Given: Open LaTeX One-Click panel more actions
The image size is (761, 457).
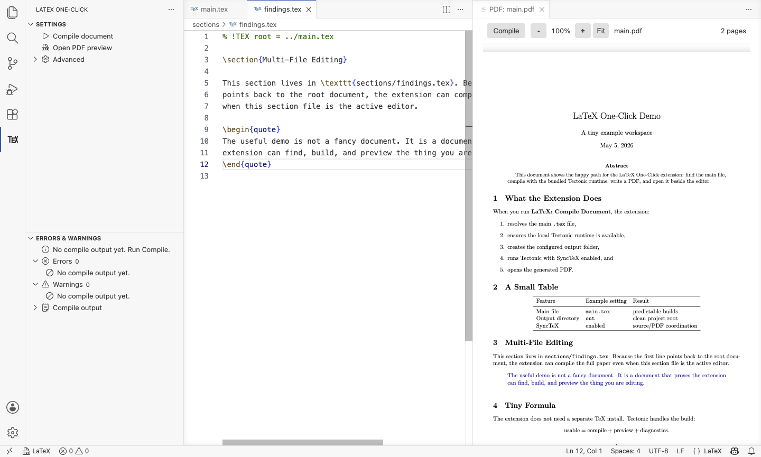Looking at the screenshot, I should (171, 10).
